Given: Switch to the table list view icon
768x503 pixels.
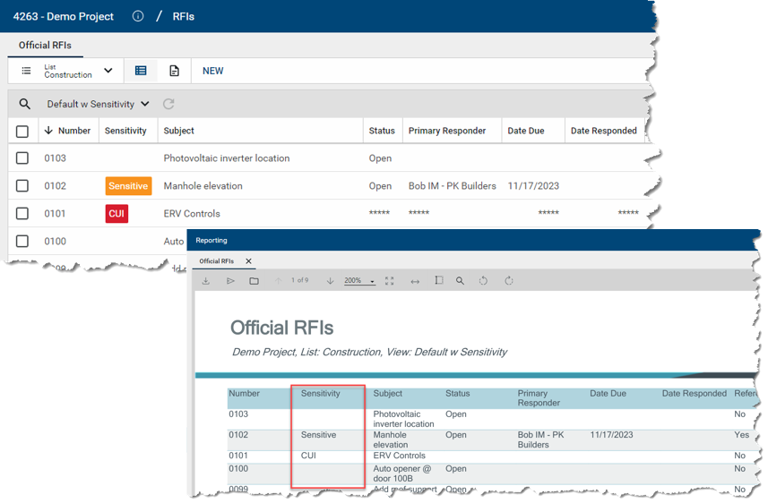Looking at the screenshot, I should pyautogui.click(x=141, y=71).
